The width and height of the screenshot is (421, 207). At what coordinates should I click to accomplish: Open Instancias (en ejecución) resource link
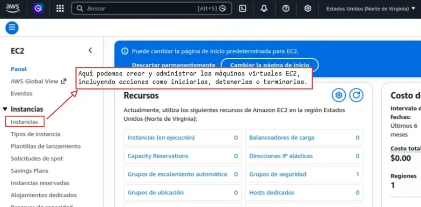click(x=161, y=138)
